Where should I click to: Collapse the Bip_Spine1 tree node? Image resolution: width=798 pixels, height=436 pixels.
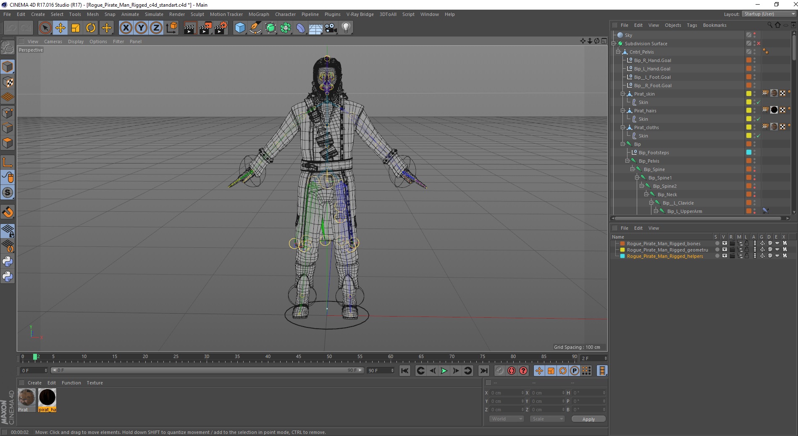(x=637, y=178)
